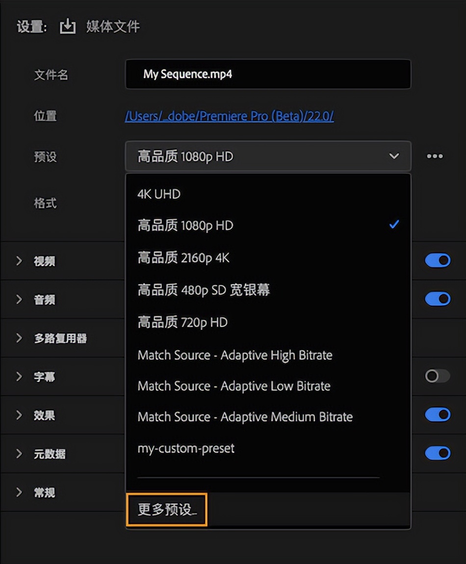Open the preset options ellipsis menu

(x=436, y=156)
